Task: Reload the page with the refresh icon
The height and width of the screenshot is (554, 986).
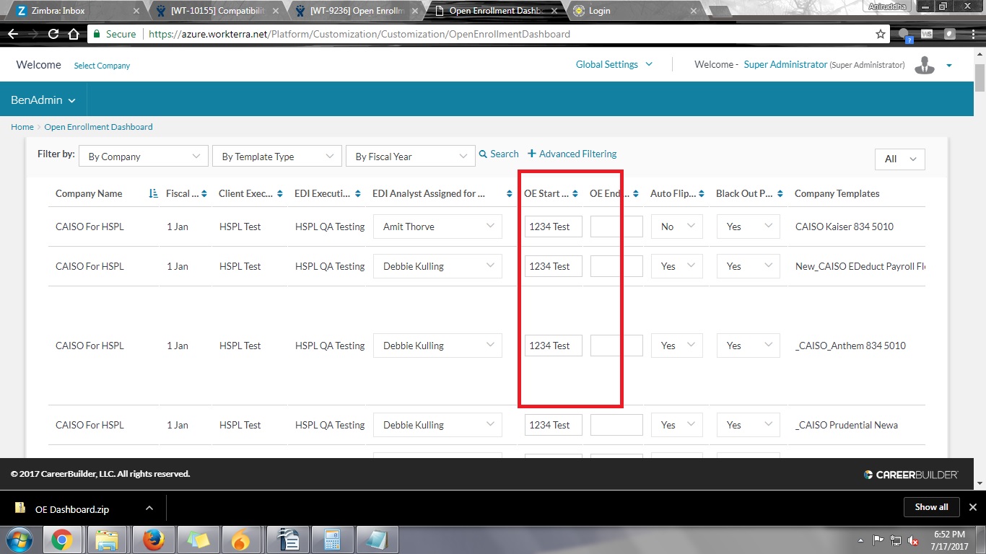Action: [x=53, y=34]
